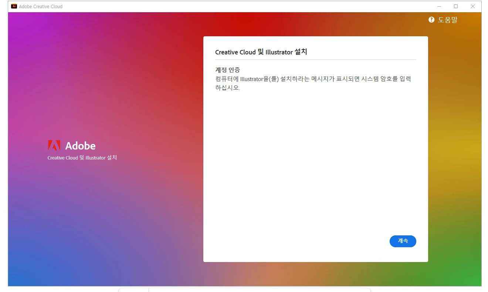
Task: Maximize the Adobe Creative Cloud window
Action: (x=456, y=6)
